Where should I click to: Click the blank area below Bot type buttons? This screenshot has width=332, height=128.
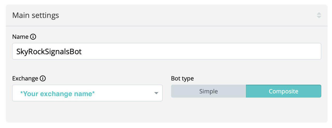[246, 110]
